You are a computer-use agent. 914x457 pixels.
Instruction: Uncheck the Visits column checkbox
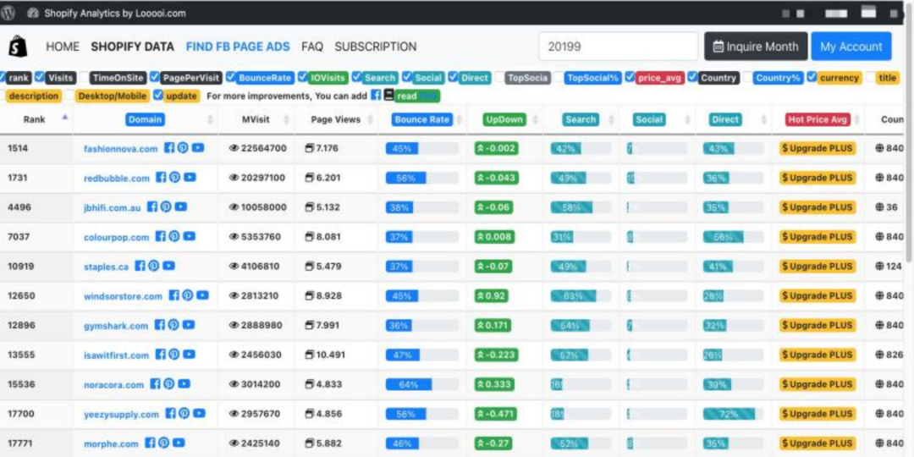[39, 77]
